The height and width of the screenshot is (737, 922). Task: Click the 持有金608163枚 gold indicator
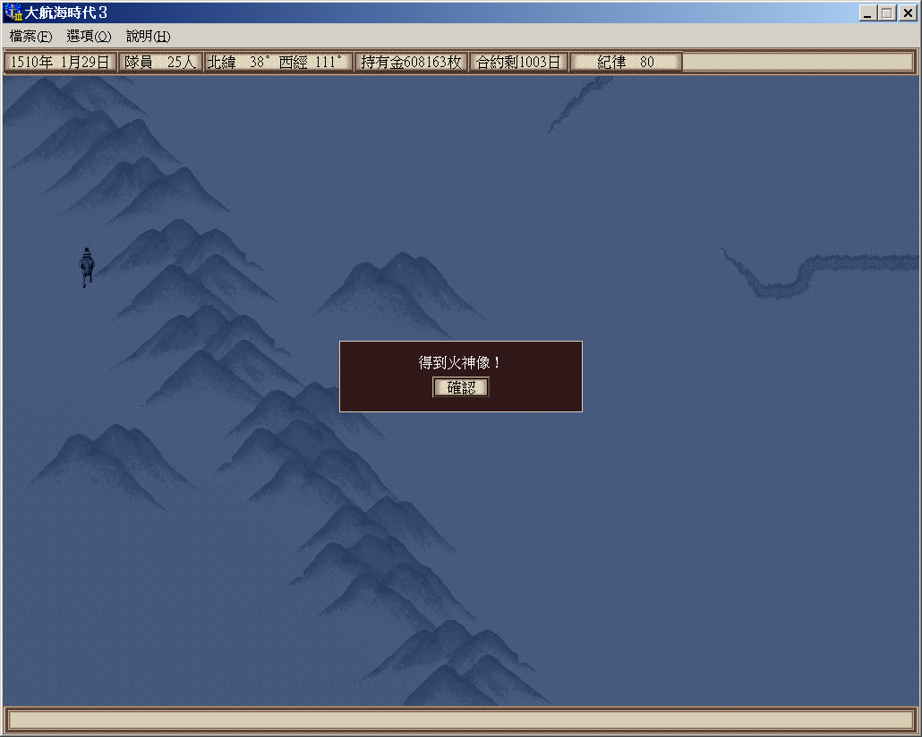[x=411, y=63]
